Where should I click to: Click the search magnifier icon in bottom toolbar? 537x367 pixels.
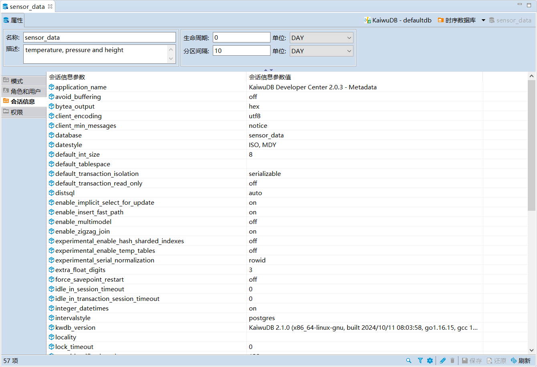pos(409,361)
